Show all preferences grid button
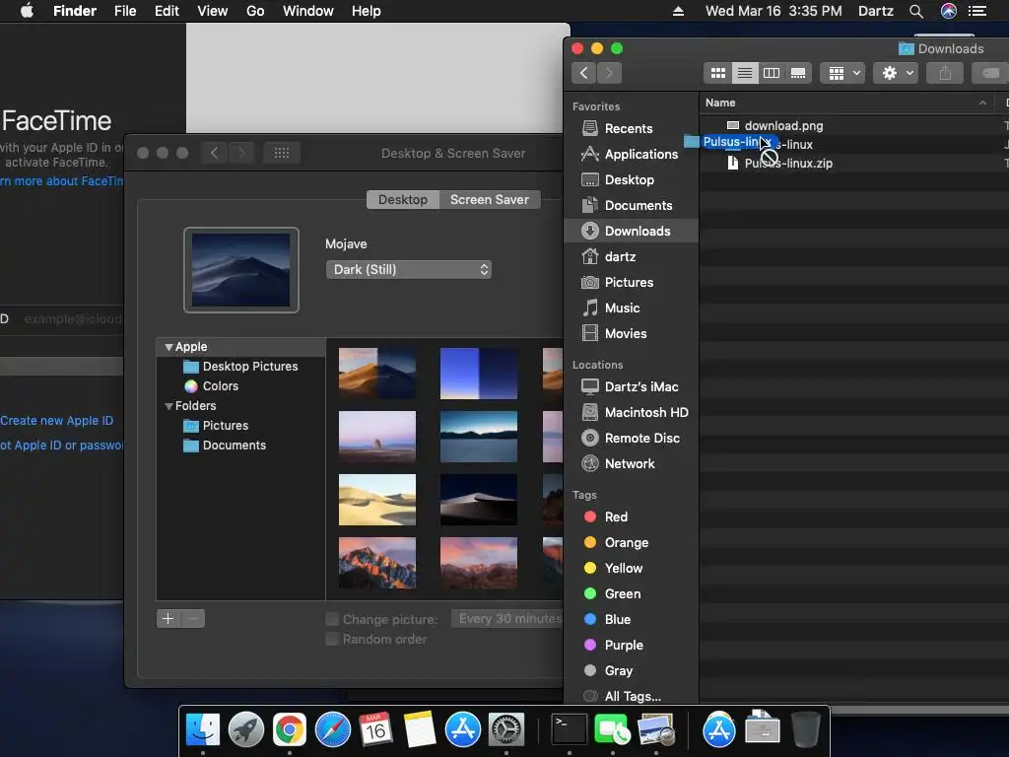1009x757 pixels. tap(281, 153)
